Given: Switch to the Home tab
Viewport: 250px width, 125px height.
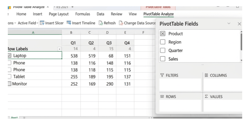Looking at the screenshot, I should (x=21, y=14).
